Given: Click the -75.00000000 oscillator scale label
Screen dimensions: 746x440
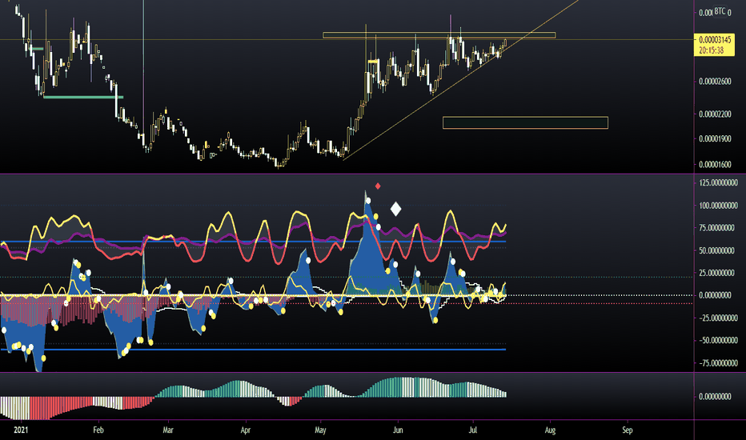Looking at the screenshot, I should pyautogui.click(x=719, y=363).
